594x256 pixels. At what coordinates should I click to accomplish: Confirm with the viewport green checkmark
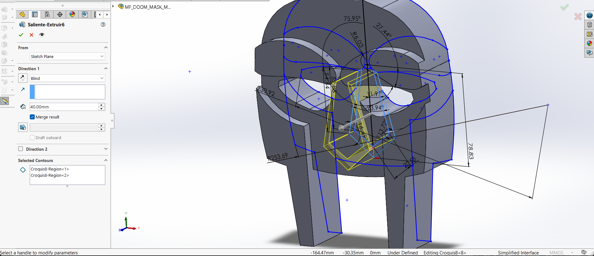click(565, 7)
